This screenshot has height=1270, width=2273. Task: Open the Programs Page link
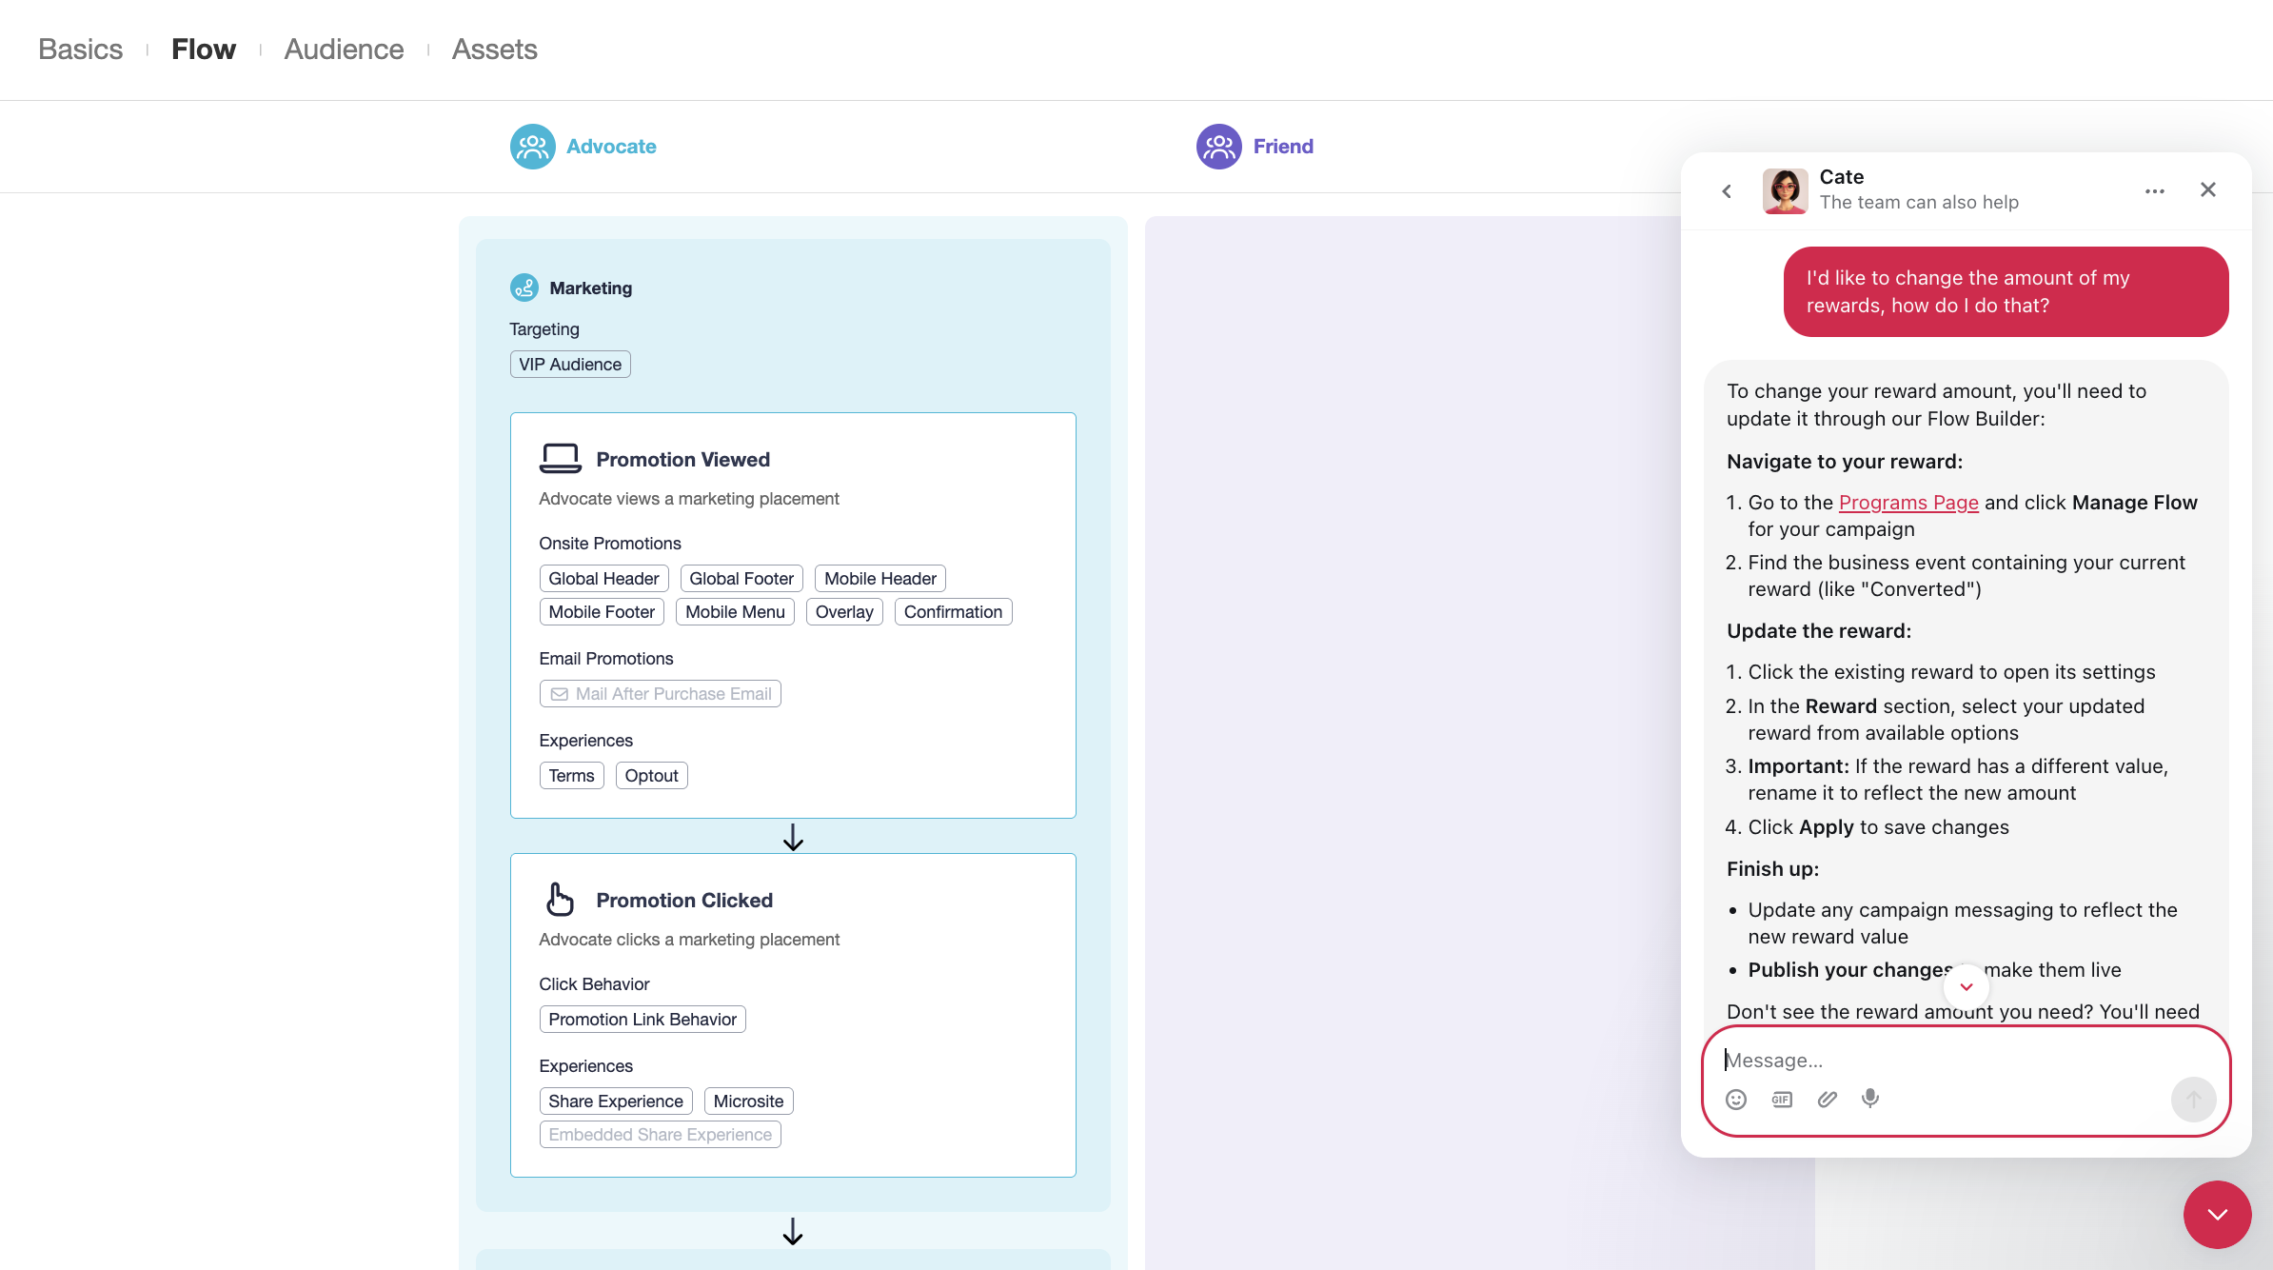(1908, 502)
